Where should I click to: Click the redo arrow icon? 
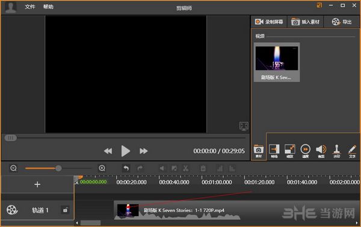click(x=140, y=169)
